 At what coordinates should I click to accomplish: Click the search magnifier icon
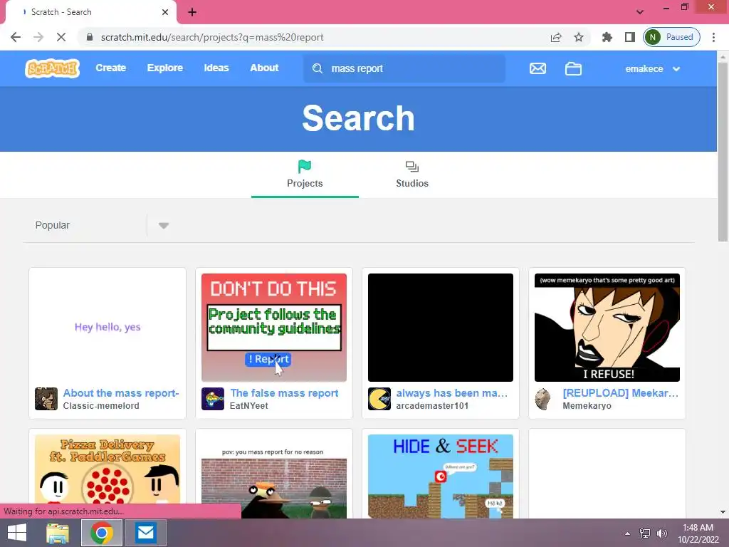click(317, 69)
